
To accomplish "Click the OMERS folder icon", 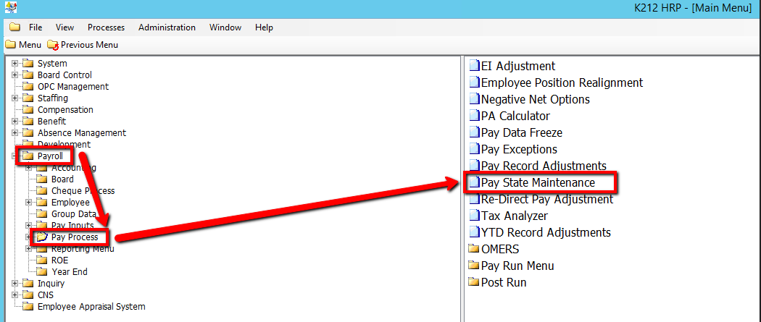I will (474, 250).
